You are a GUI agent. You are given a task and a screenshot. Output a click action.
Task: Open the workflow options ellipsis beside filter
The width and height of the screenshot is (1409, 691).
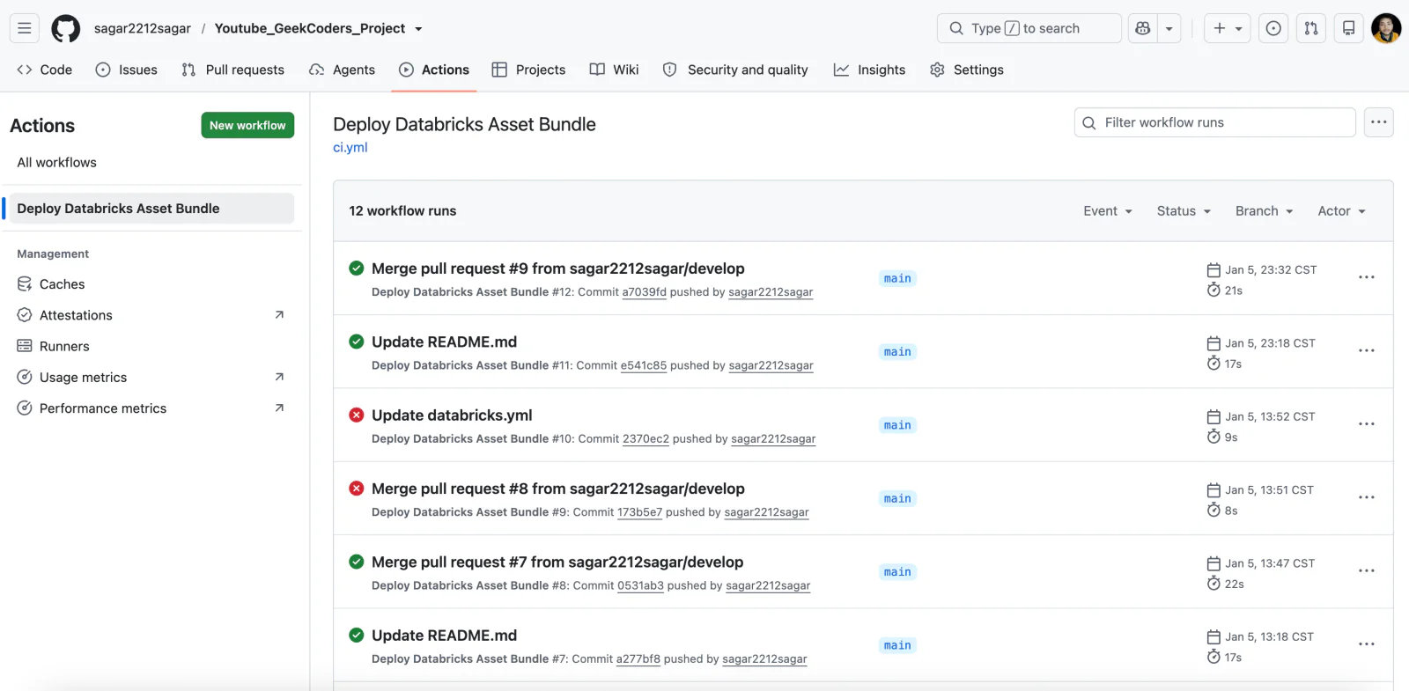pos(1379,122)
